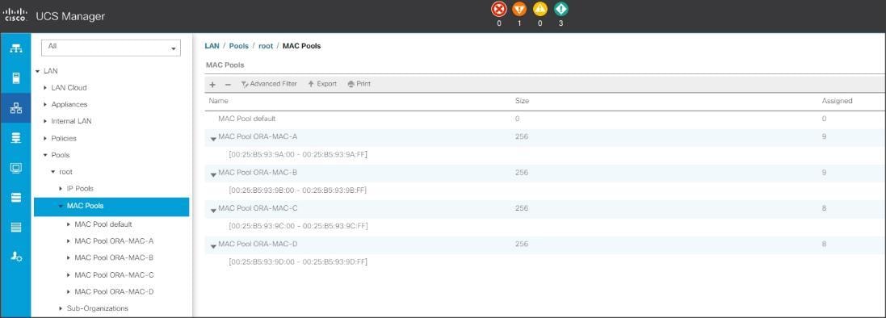Select the MAC Pools tab heading

click(x=225, y=65)
